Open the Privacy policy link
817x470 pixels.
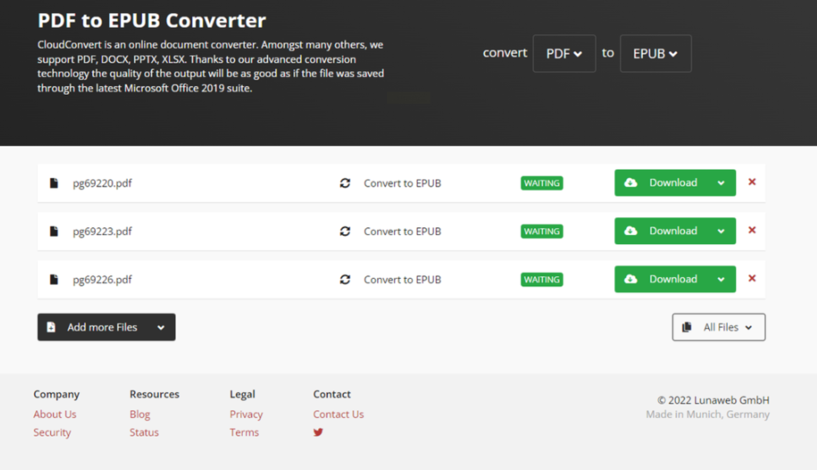coord(246,414)
